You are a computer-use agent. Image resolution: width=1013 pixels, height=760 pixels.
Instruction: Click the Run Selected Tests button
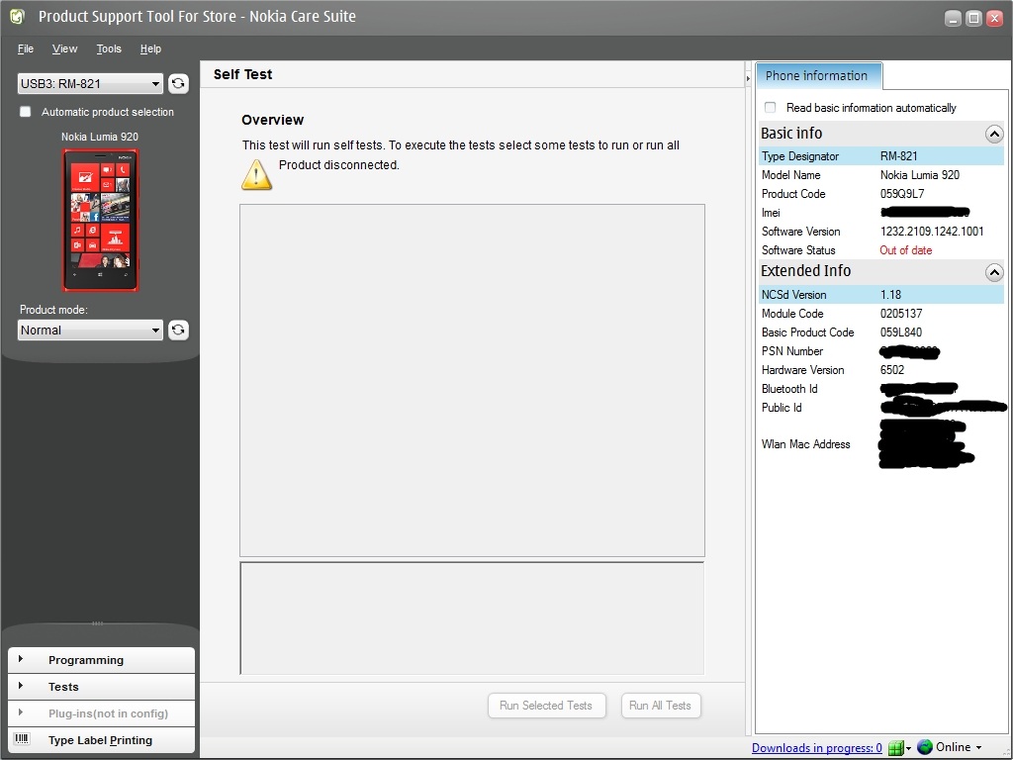[x=546, y=706]
